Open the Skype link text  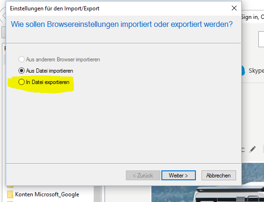pos(256,71)
